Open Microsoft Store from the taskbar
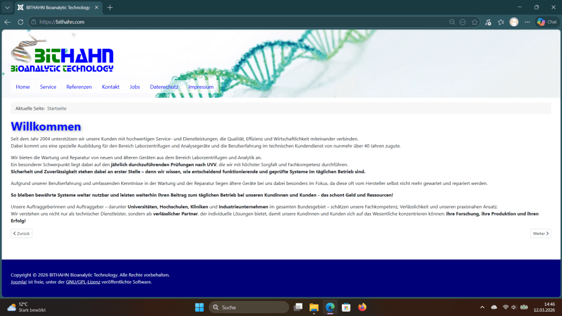 click(x=346, y=307)
